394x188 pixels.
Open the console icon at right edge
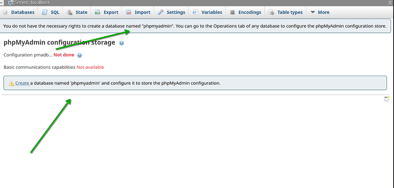point(386,99)
